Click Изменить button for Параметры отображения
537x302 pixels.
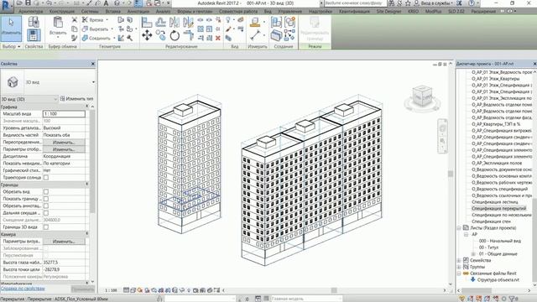pos(64,149)
